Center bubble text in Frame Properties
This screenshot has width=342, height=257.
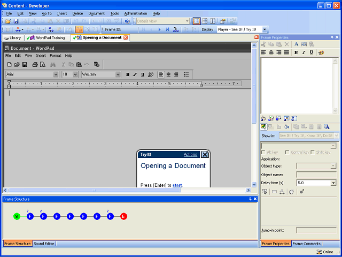pos(271,52)
